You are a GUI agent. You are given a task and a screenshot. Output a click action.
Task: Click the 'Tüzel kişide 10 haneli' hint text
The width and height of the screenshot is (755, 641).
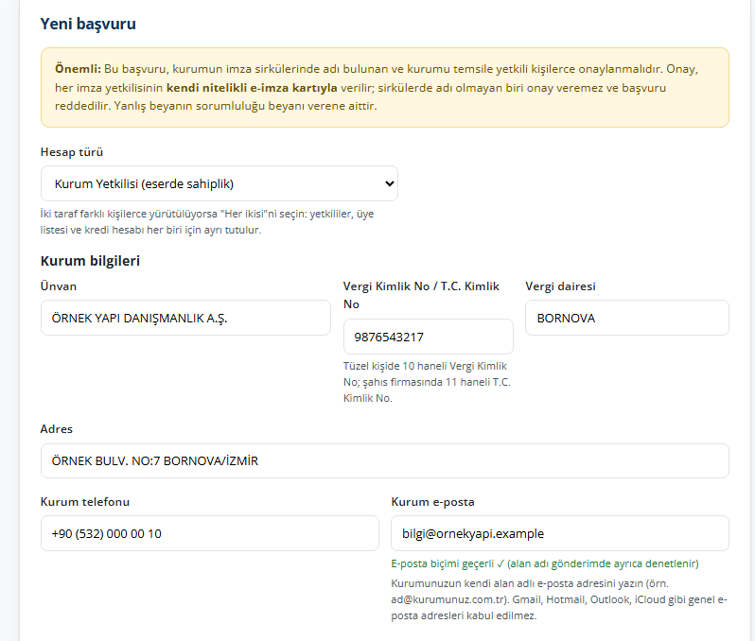[427, 382]
